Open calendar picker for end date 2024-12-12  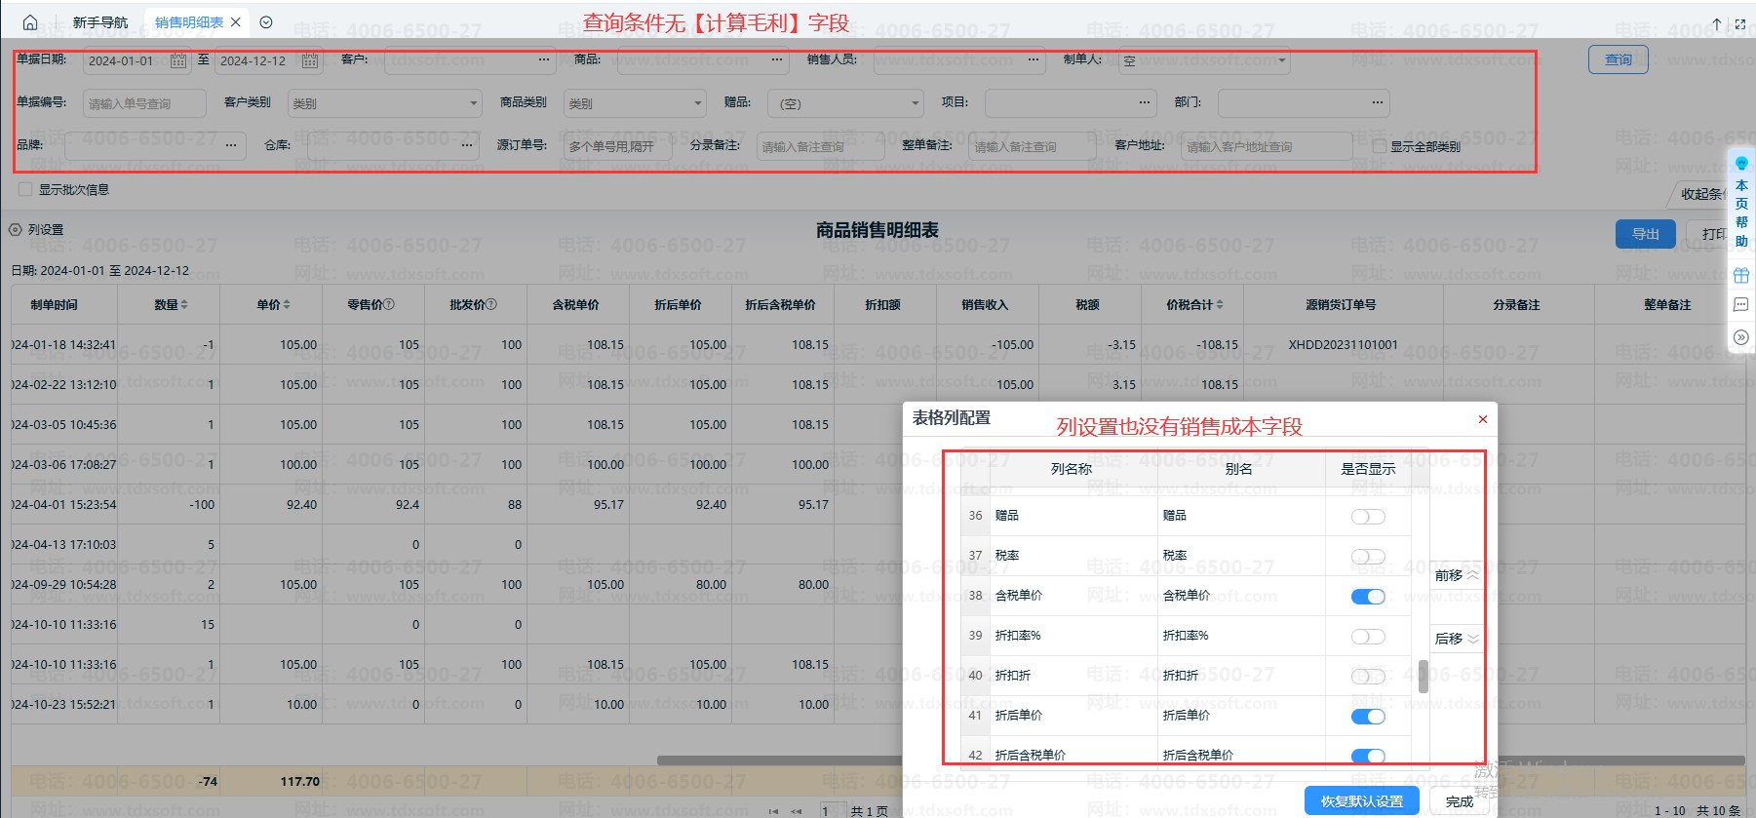click(309, 60)
